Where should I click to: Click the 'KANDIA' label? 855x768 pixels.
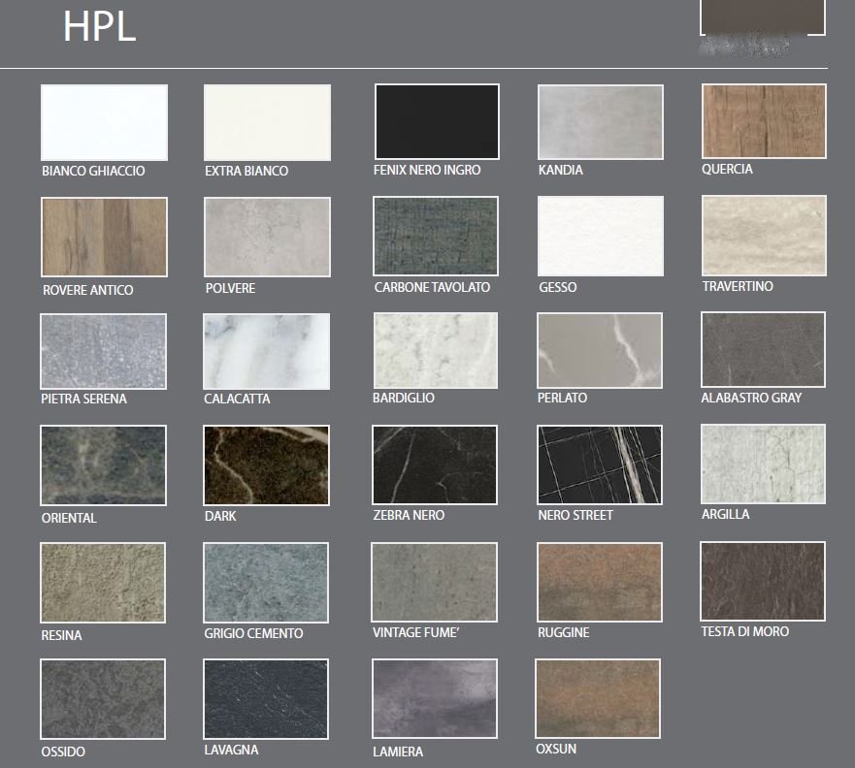pos(561,170)
